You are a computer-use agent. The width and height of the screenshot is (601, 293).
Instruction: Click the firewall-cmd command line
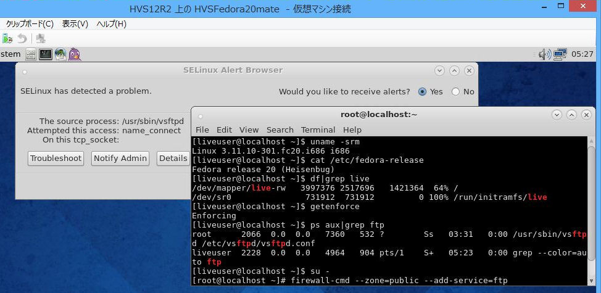350,281
